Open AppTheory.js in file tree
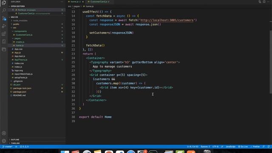Screen dimensions: 272x153 37,59
